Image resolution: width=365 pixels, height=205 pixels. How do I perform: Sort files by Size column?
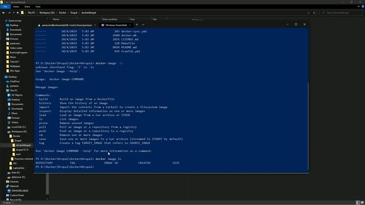pyautogui.click(x=155, y=19)
